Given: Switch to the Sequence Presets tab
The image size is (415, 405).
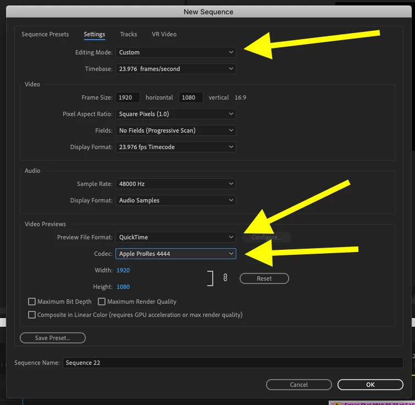Looking at the screenshot, I should pos(45,34).
